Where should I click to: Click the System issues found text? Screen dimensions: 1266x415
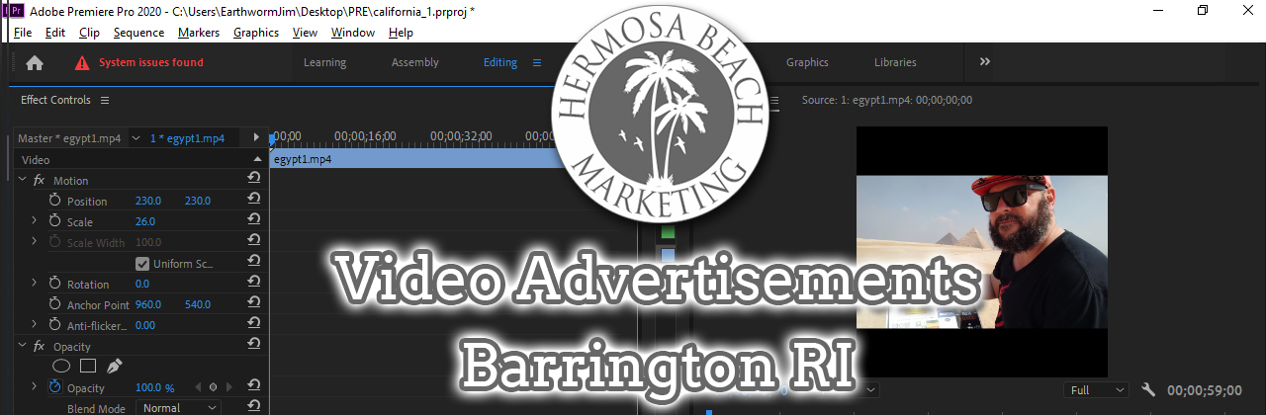[x=151, y=62]
